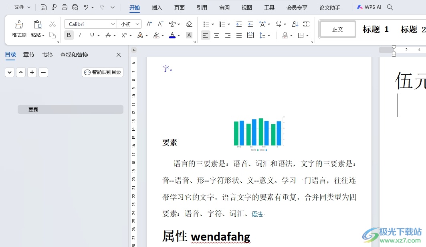
Task: Open Print Preview icon
Action: 75,7
